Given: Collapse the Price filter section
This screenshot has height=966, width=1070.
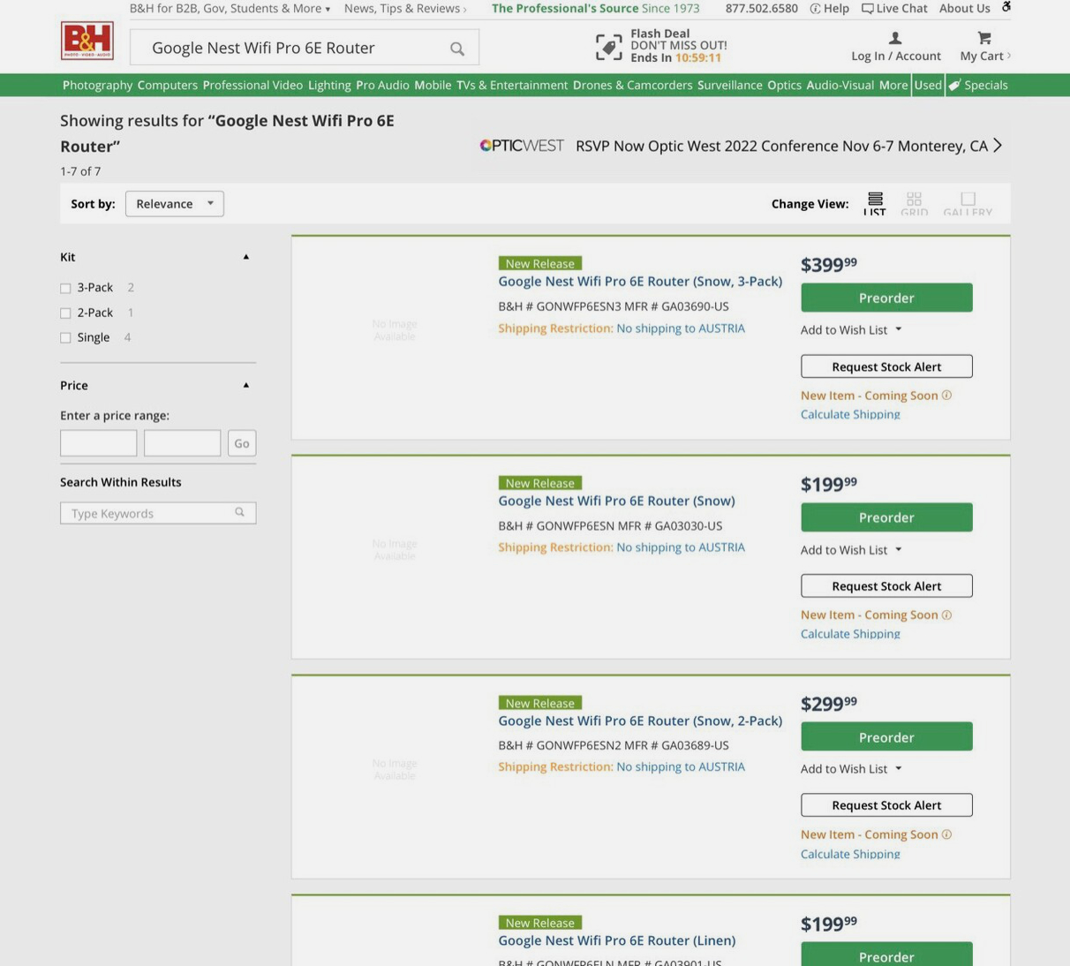Looking at the screenshot, I should point(246,385).
